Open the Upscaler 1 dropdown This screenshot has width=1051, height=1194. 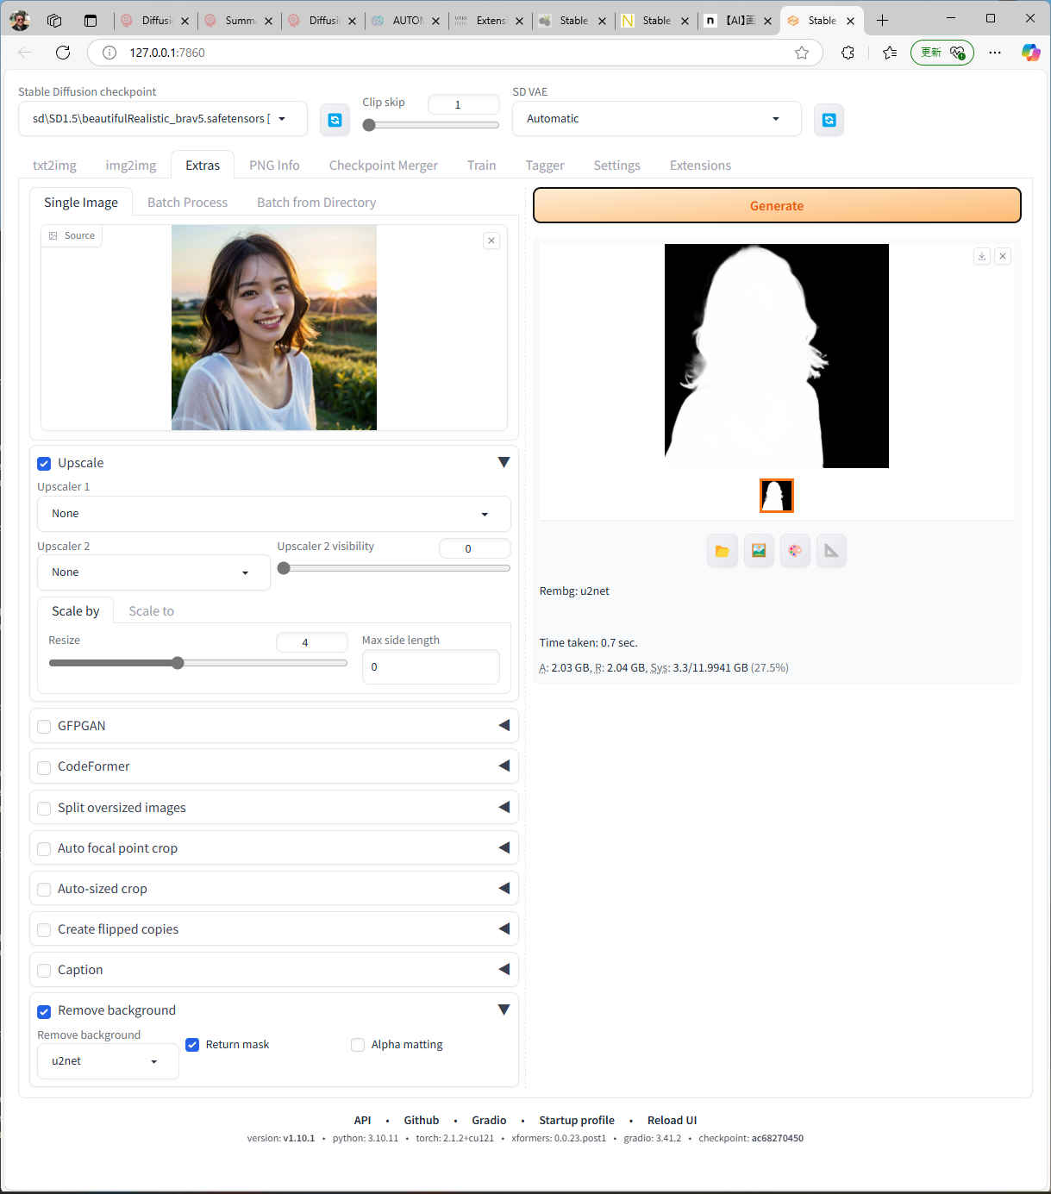273,514
